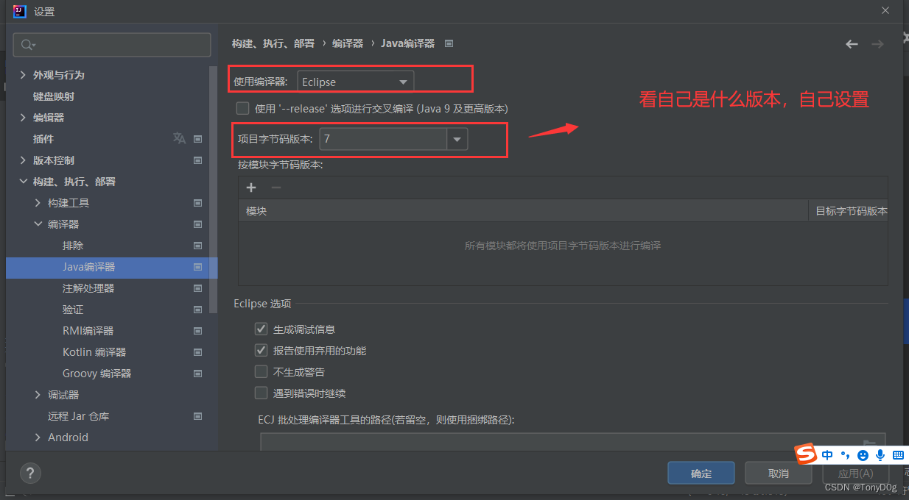Click the project-level icon beside Groovy 编译器
The image size is (909, 500).
tap(197, 374)
